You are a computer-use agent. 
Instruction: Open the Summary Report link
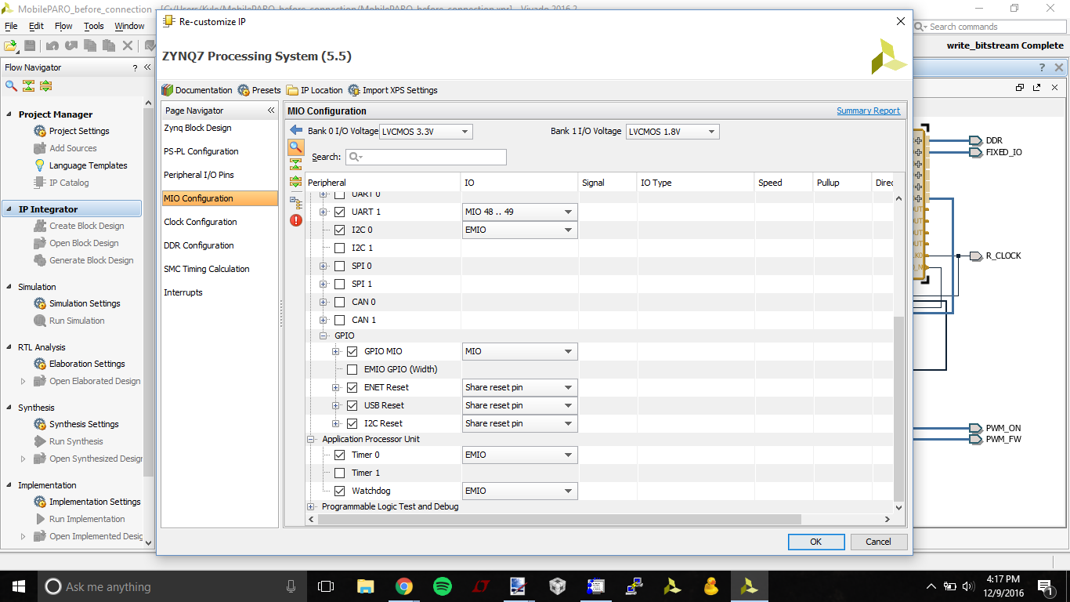pyautogui.click(x=868, y=111)
